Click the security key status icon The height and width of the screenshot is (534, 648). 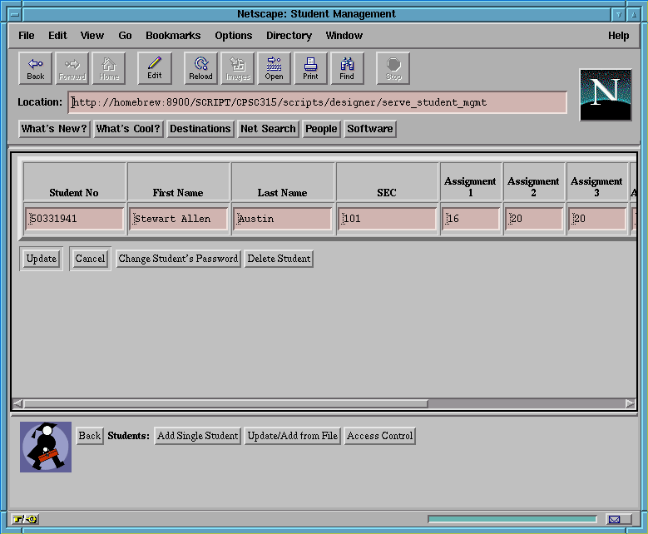click(x=25, y=520)
